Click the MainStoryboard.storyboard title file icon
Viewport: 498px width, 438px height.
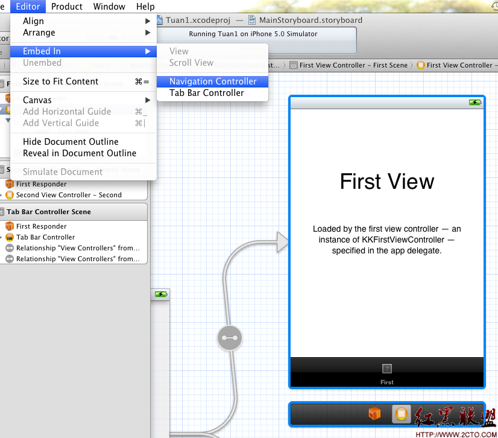tap(252, 20)
